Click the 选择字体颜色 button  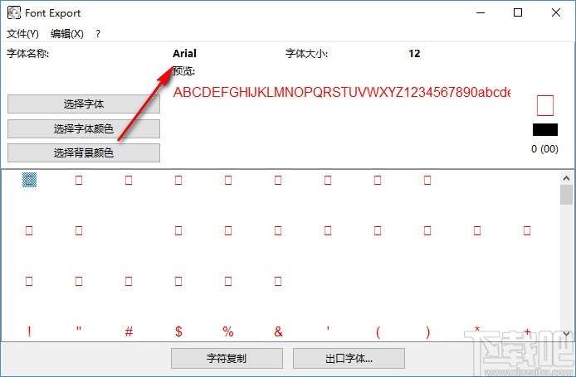[x=84, y=128]
